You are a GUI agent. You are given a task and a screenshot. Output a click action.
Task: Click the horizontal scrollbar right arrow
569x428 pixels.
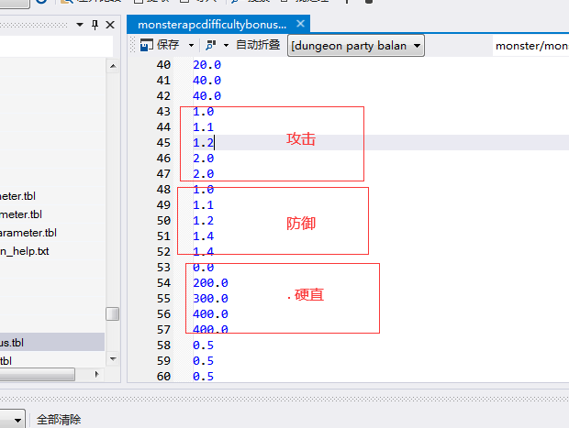[x=95, y=374]
